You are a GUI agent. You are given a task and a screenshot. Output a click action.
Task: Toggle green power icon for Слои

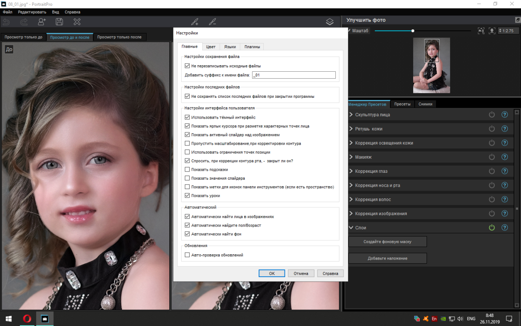492,228
